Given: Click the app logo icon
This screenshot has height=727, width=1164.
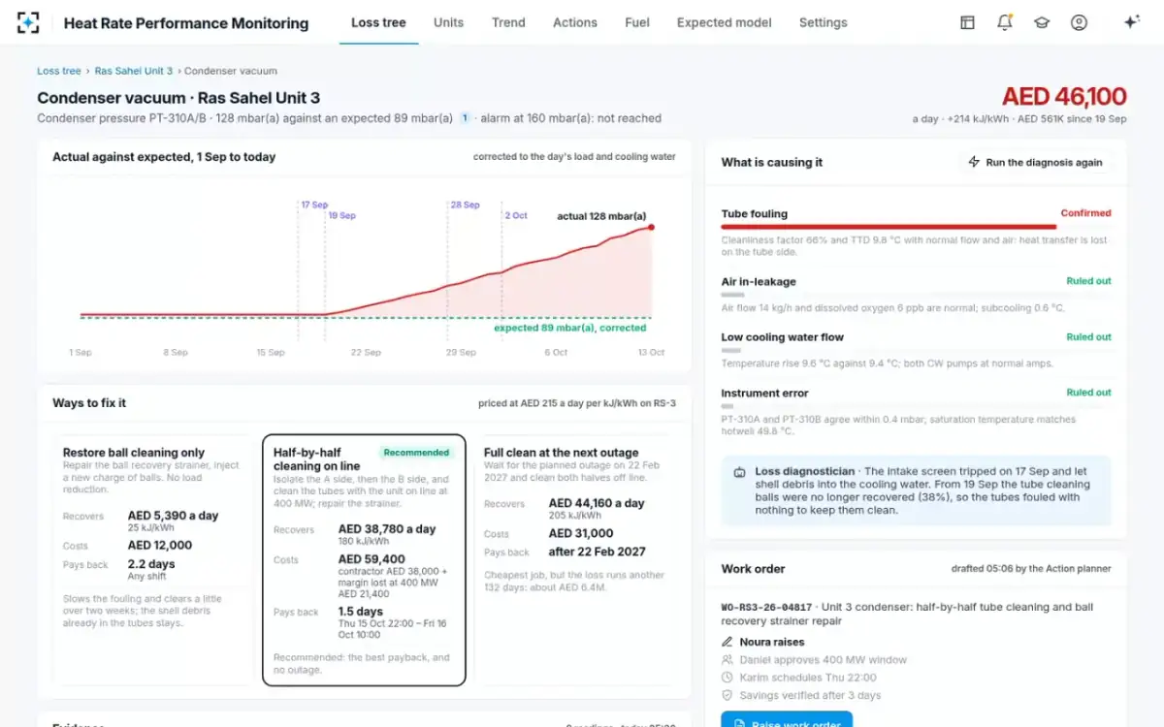Looking at the screenshot, I should coord(28,22).
